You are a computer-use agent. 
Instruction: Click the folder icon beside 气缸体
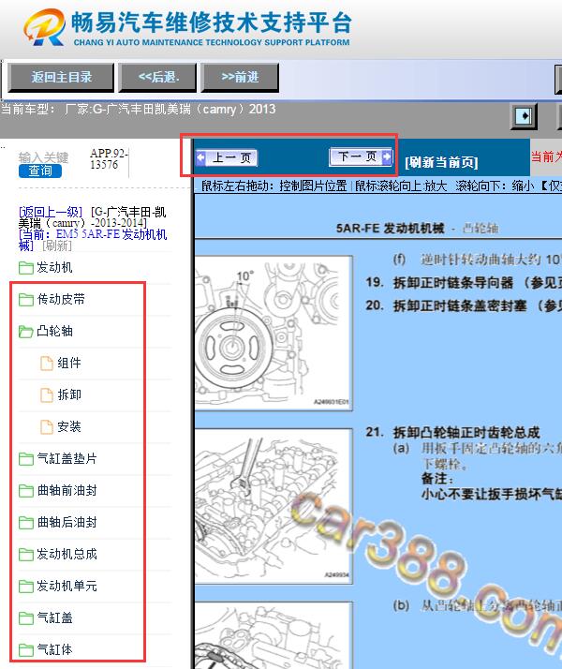[x=26, y=650]
